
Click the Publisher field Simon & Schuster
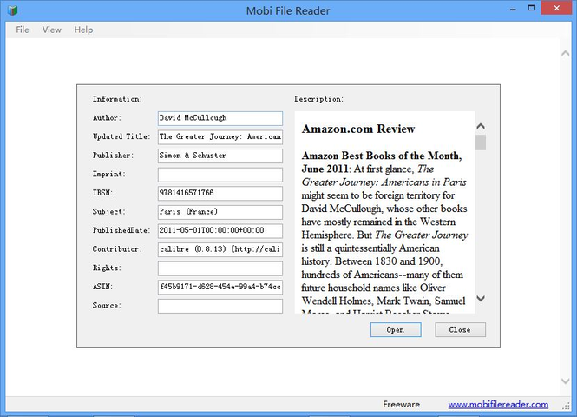[x=220, y=156]
